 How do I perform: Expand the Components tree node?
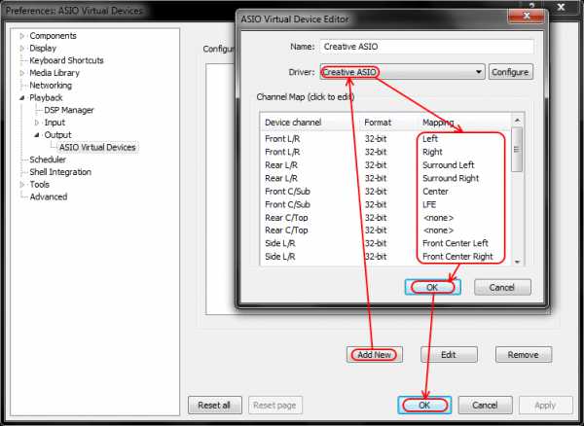click(x=22, y=36)
